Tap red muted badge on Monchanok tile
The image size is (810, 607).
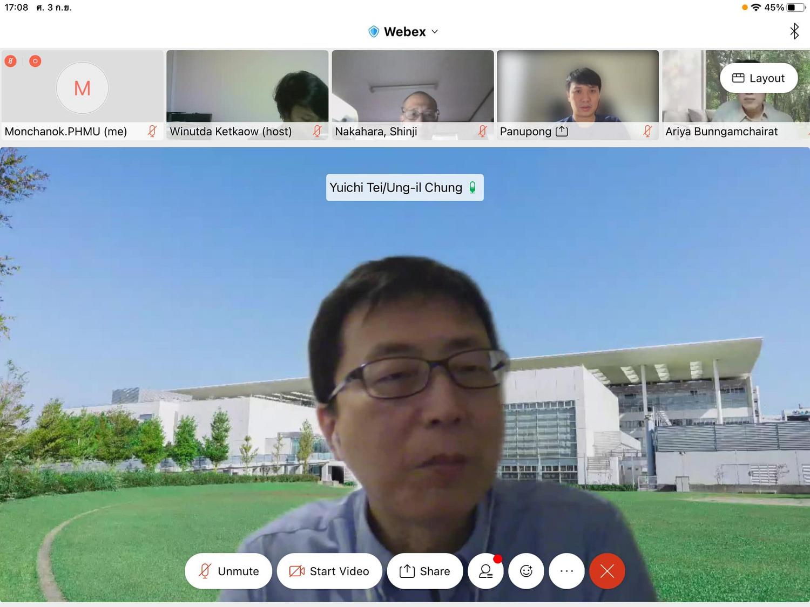[10, 61]
